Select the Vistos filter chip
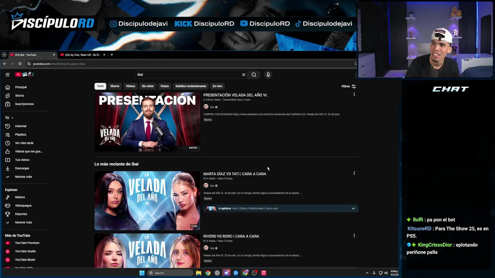The width and height of the screenshot is (495, 278). [165, 86]
